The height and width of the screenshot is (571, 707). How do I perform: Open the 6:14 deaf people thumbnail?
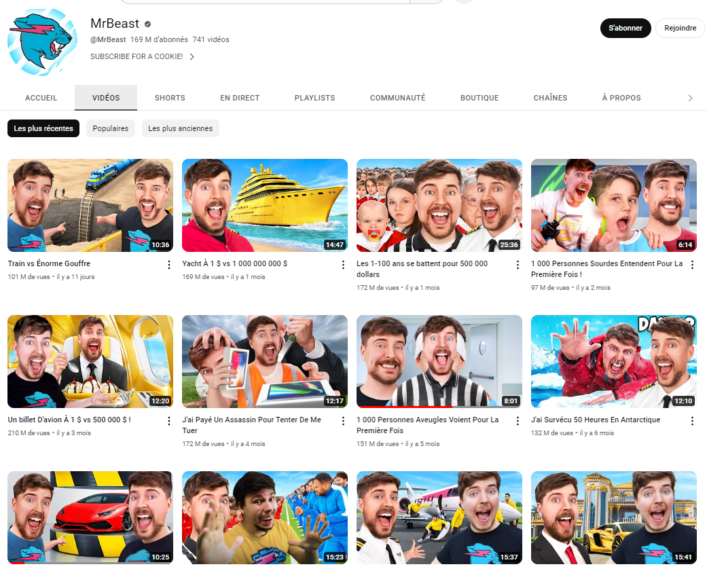614,206
